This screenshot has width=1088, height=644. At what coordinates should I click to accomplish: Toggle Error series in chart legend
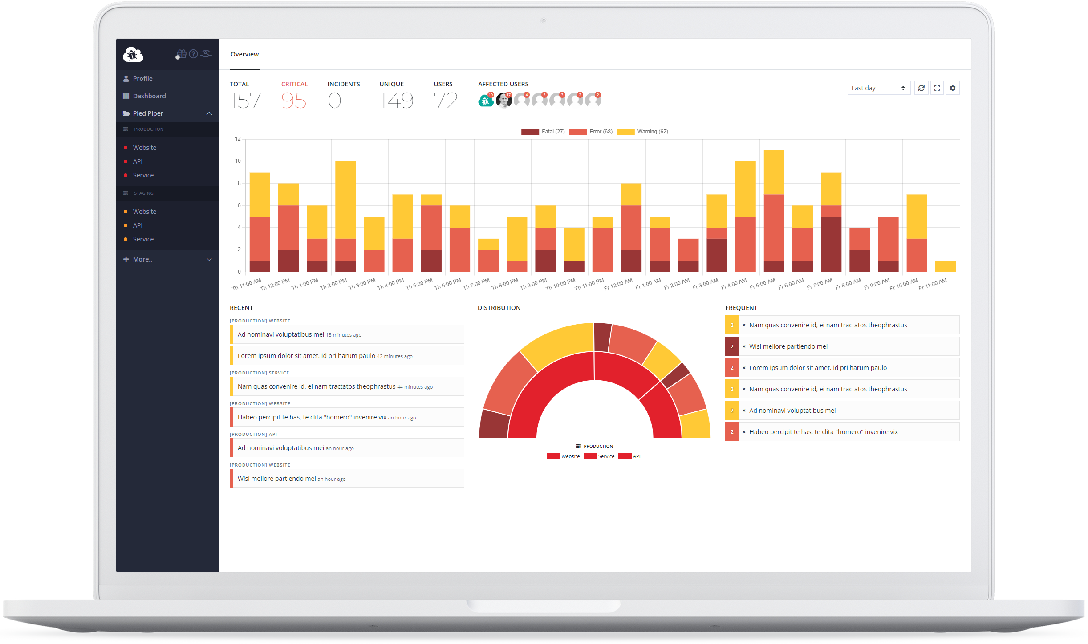(591, 132)
